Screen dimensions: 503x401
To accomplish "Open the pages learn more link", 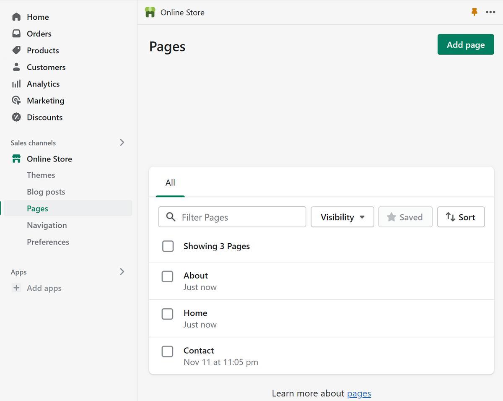I will (359, 393).
